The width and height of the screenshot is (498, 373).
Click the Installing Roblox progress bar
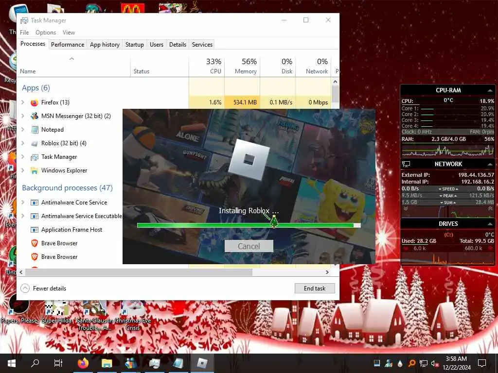tap(249, 225)
